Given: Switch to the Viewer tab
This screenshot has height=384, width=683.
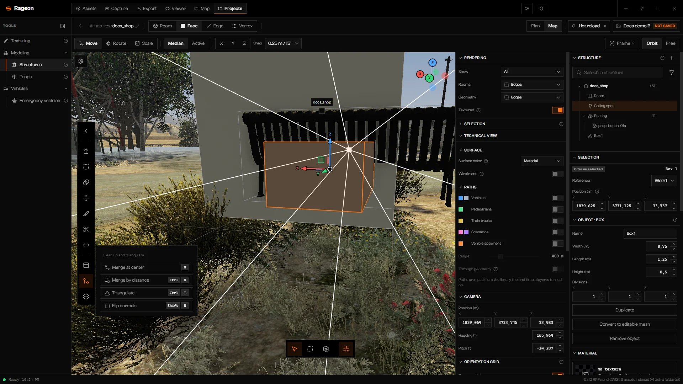Looking at the screenshot, I should pos(175,9).
